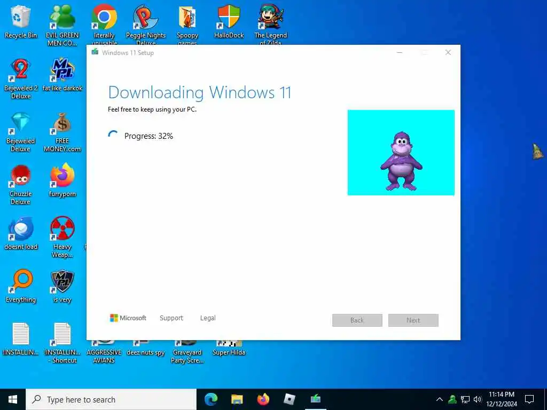Viewport: 547px width, 410px height.
Task: Click the Windows 11 Setup title bar icon
Action: 95,52
